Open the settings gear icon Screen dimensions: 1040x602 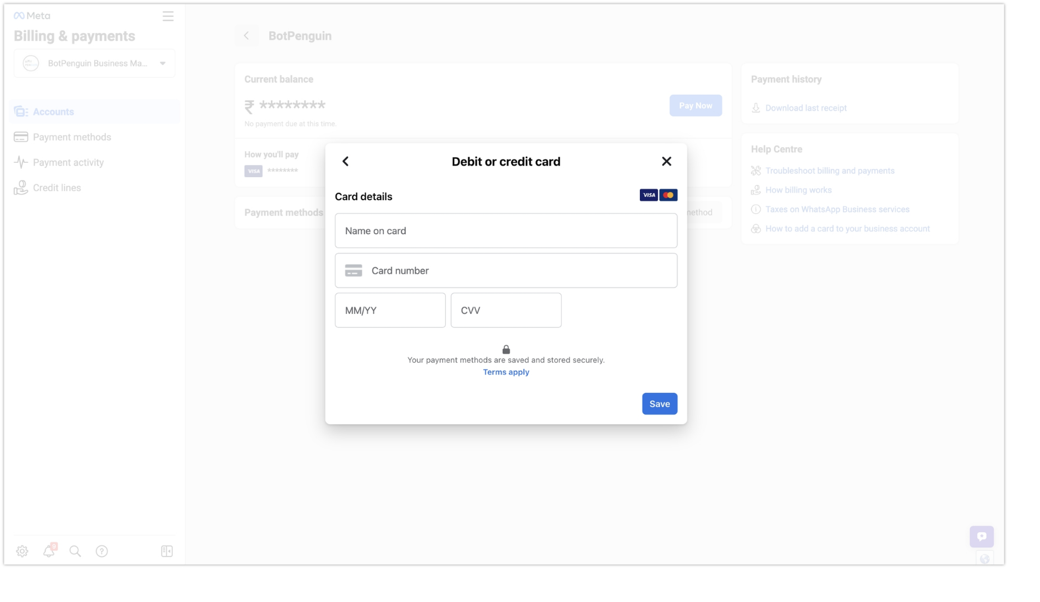22,551
